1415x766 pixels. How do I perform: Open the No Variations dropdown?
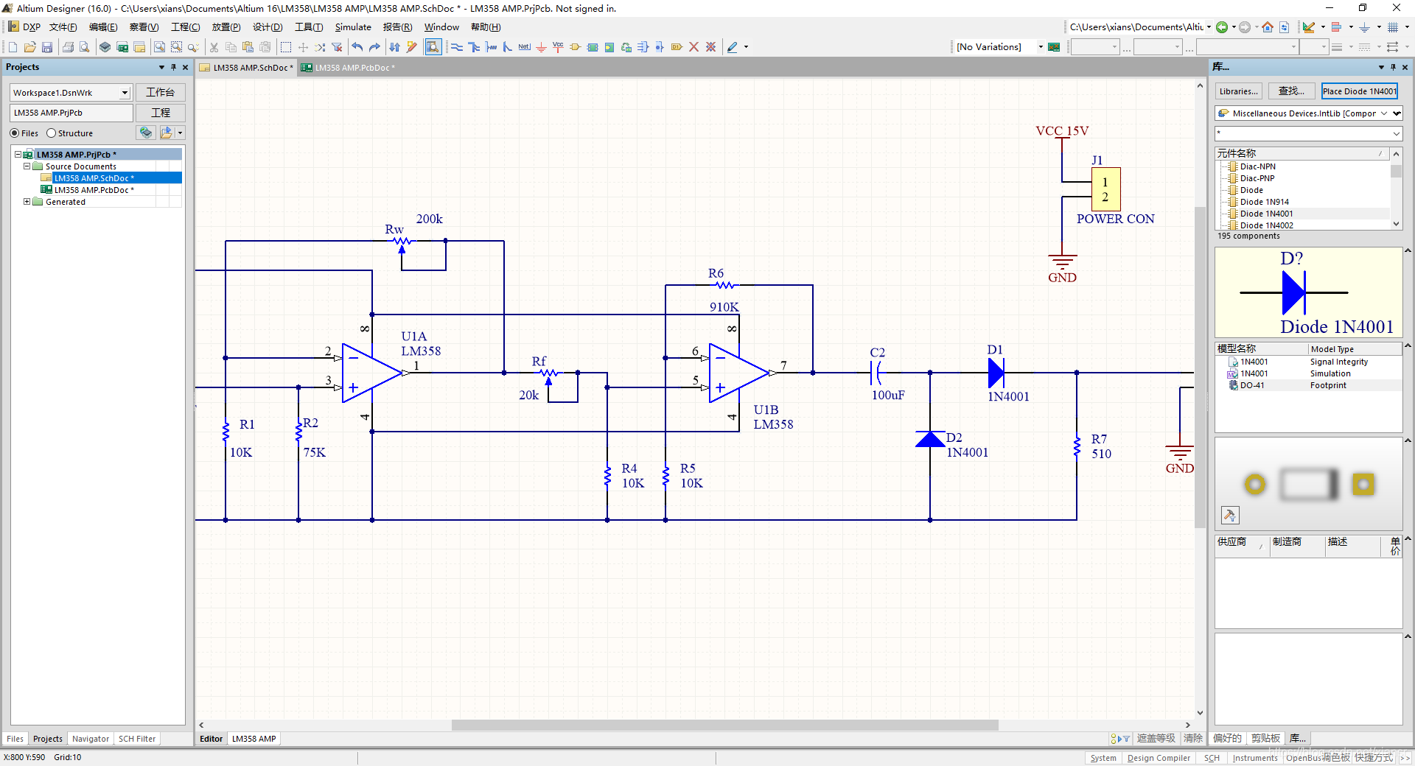coord(1041,47)
